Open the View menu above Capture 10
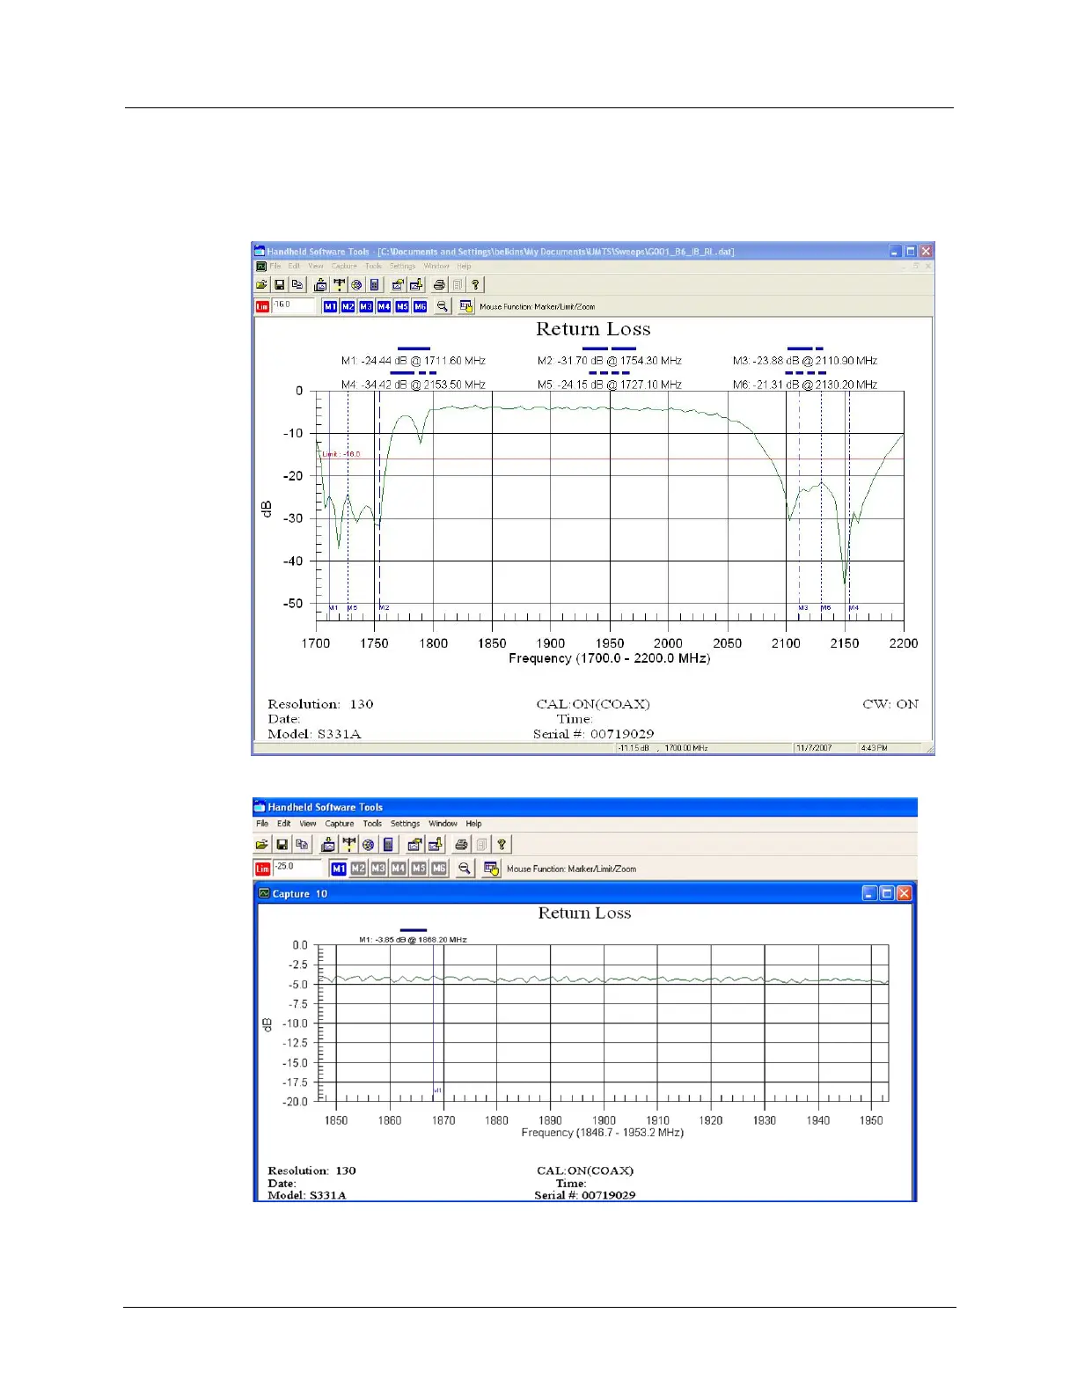Image resolution: width=1077 pixels, height=1394 pixels. click(x=307, y=824)
